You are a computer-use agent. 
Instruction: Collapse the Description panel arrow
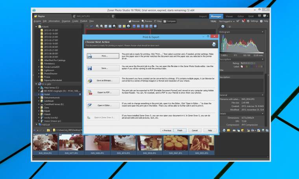point(262,60)
